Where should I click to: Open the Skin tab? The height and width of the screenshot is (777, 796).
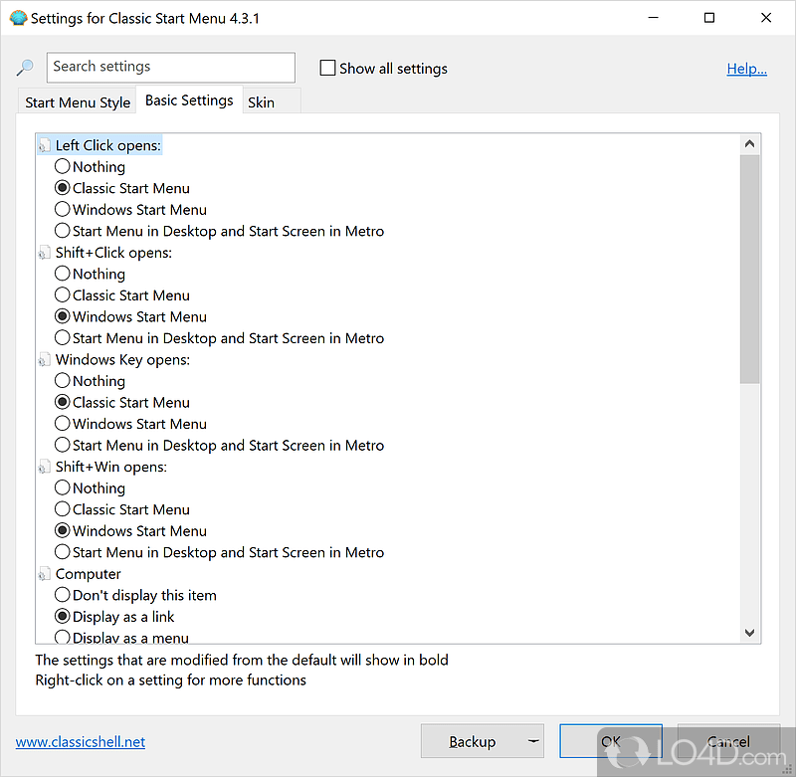[x=272, y=102]
